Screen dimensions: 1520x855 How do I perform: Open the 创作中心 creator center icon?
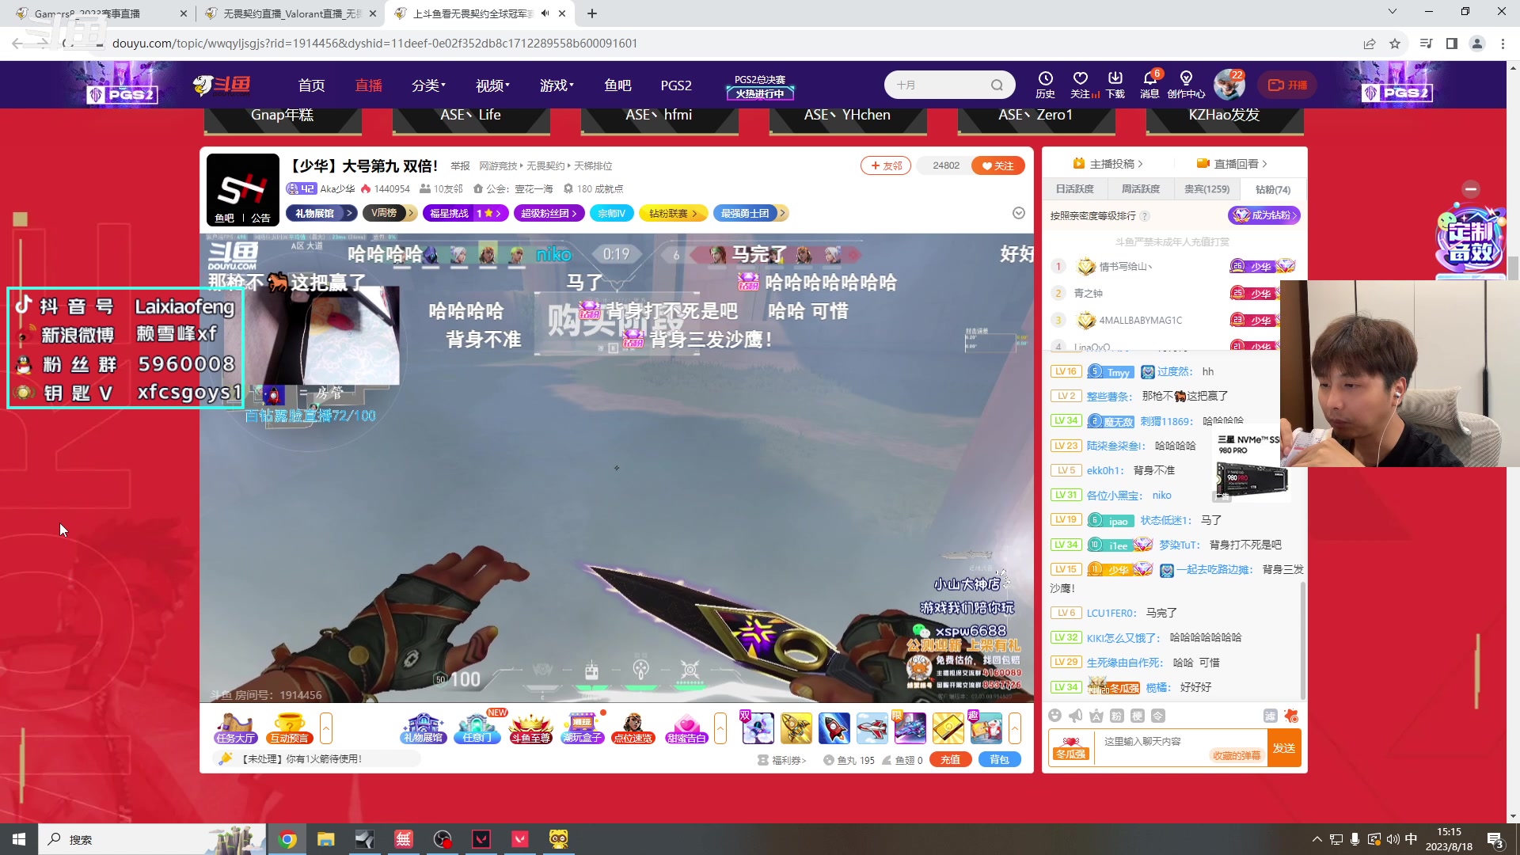tap(1186, 85)
